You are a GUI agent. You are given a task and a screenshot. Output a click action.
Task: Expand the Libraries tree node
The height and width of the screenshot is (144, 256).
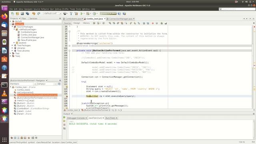point(12,48)
